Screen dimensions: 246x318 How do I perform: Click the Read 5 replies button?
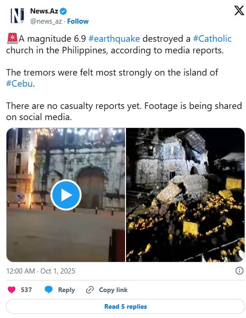coord(126,306)
